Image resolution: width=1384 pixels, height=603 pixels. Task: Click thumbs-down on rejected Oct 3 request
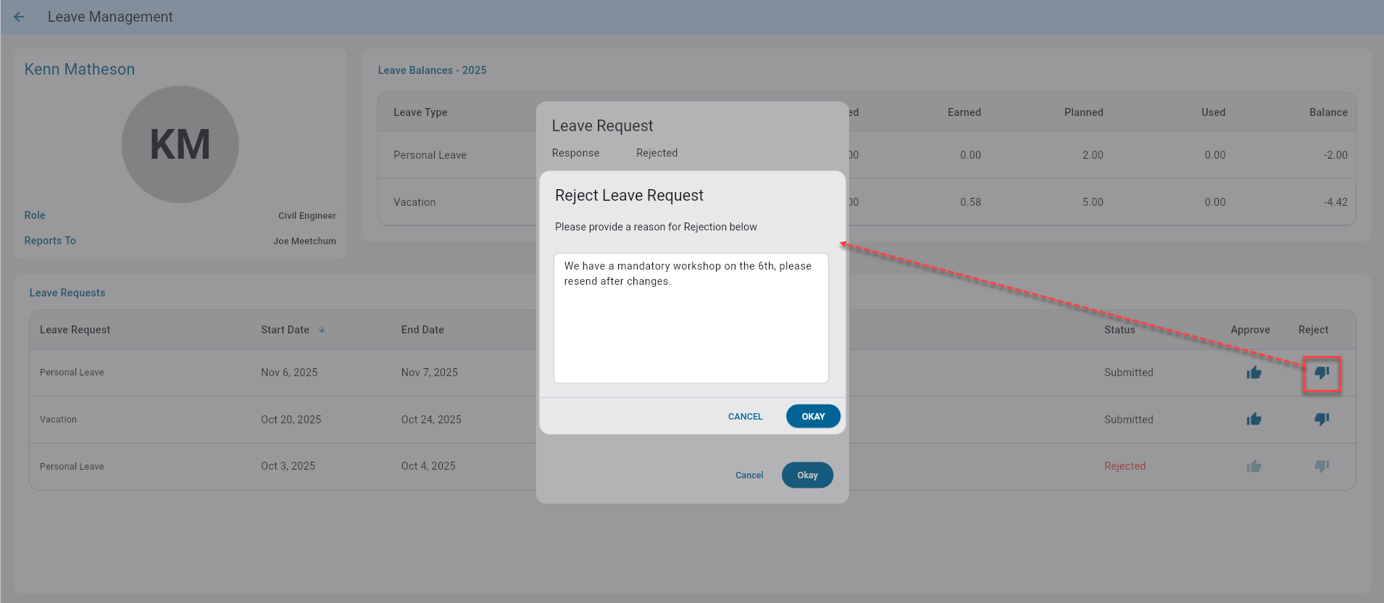click(1322, 466)
